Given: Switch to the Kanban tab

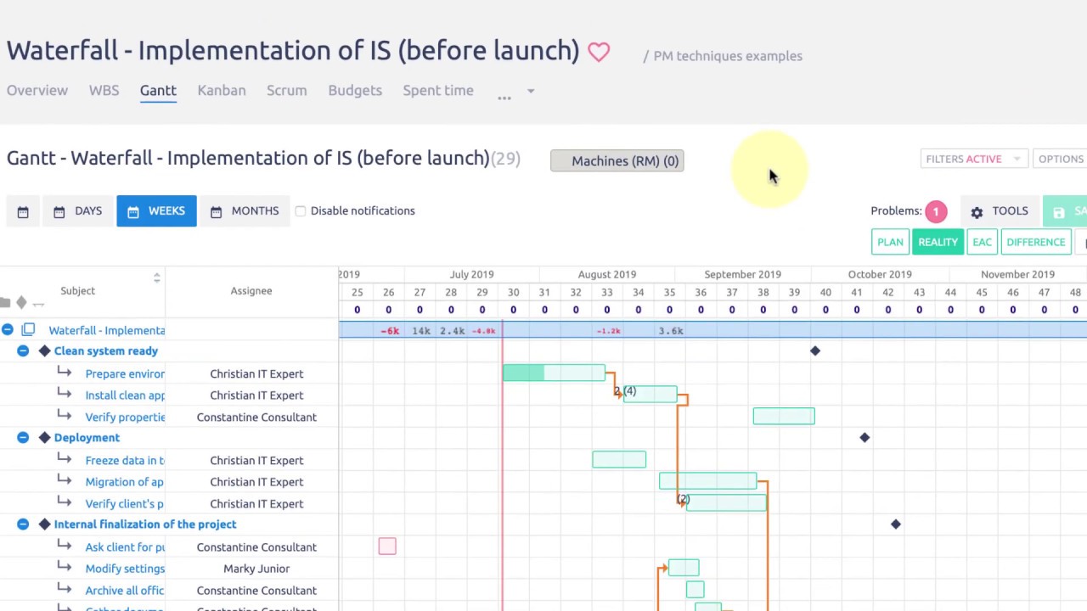Looking at the screenshot, I should coord(222,91).
